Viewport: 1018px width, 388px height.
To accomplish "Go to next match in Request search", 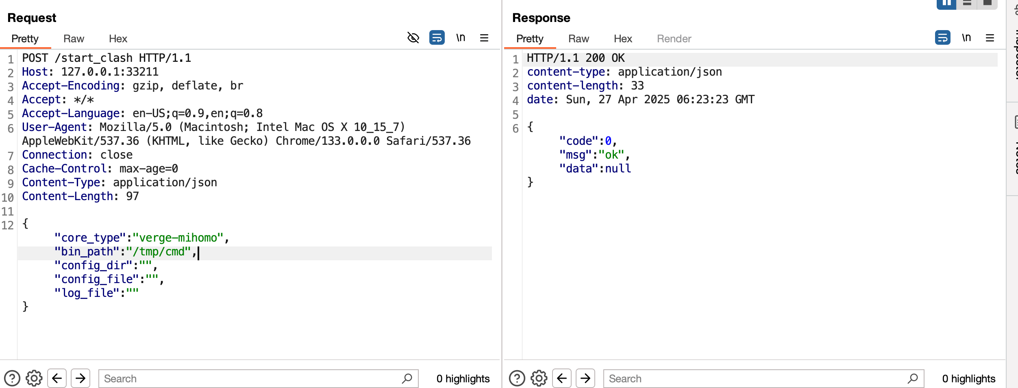I will tap(80, 378).
